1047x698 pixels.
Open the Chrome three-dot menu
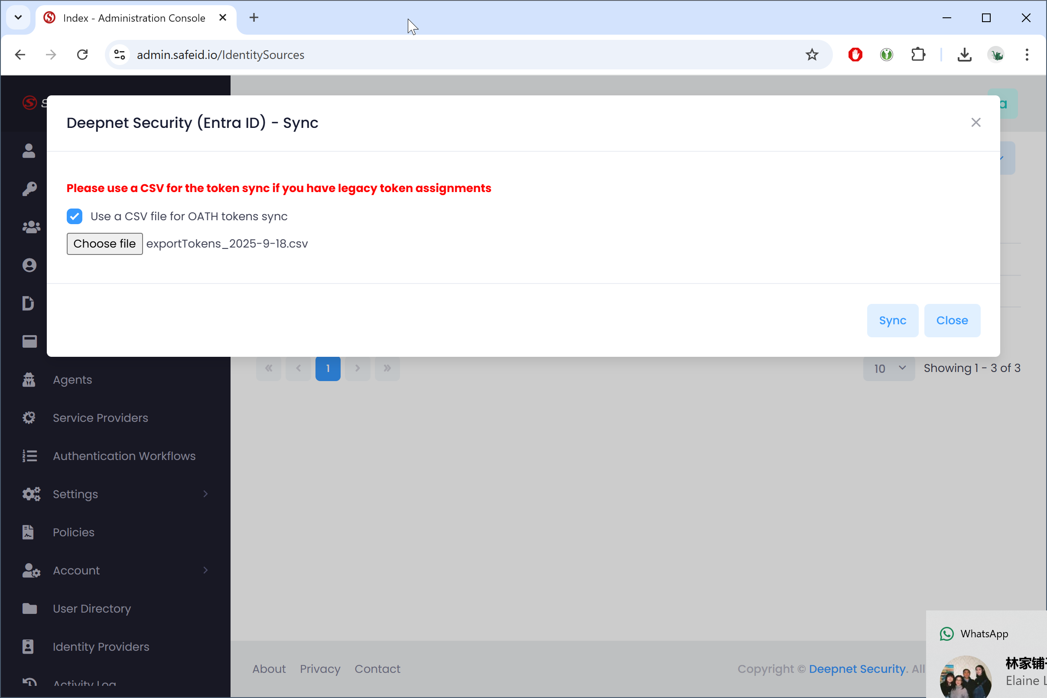pos(1027,55)
